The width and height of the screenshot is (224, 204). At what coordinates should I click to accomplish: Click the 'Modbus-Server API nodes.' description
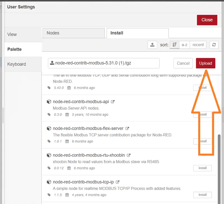(76, 108)
